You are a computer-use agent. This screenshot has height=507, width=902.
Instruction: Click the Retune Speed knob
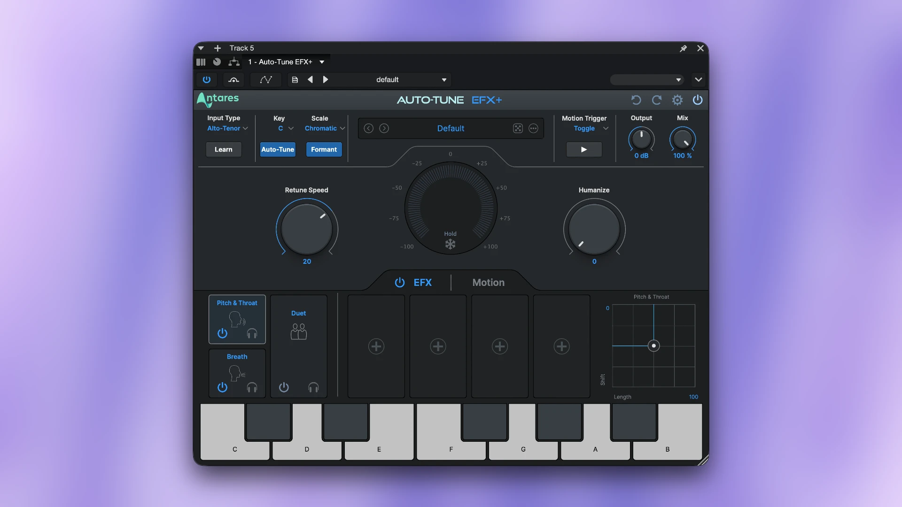pyautogui.click(x=307, y=229)
